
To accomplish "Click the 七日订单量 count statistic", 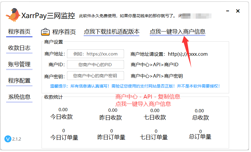I will (x=156, y=131).
